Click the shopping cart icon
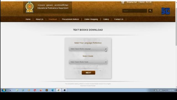Image resolution: width=177 pixels, height=100 pixels. pos(123,2)
